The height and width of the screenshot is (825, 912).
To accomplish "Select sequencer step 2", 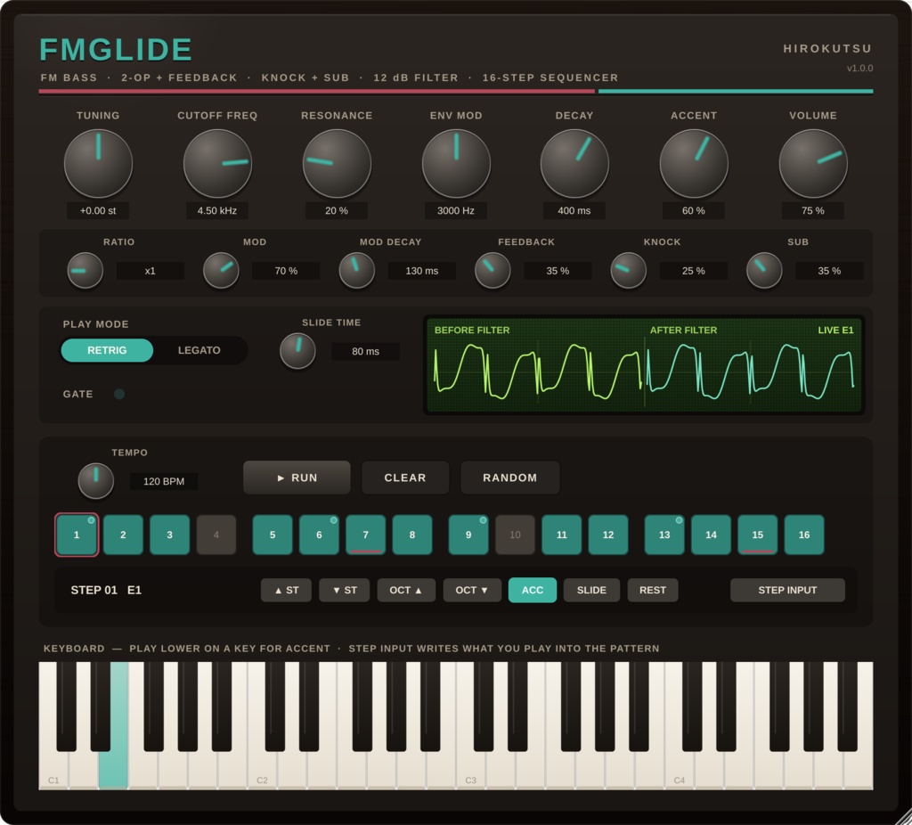I will pos(123,535).
